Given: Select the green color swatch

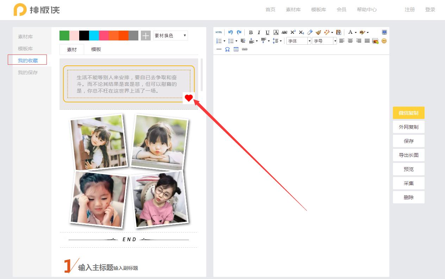Looking at the screenshot, I should click(64, 36).
